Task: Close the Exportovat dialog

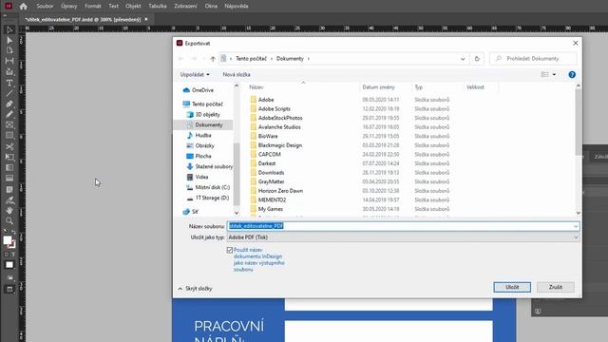Action: [x=576, y=43]
